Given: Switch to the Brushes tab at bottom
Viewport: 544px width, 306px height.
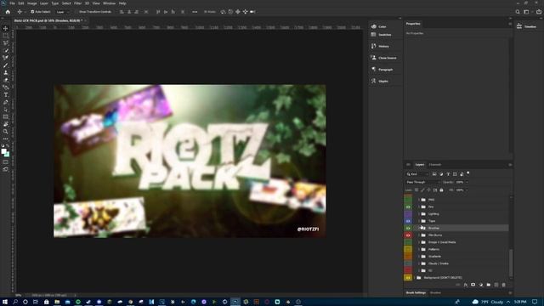Looking at the screenshot, I should (435, 292).
